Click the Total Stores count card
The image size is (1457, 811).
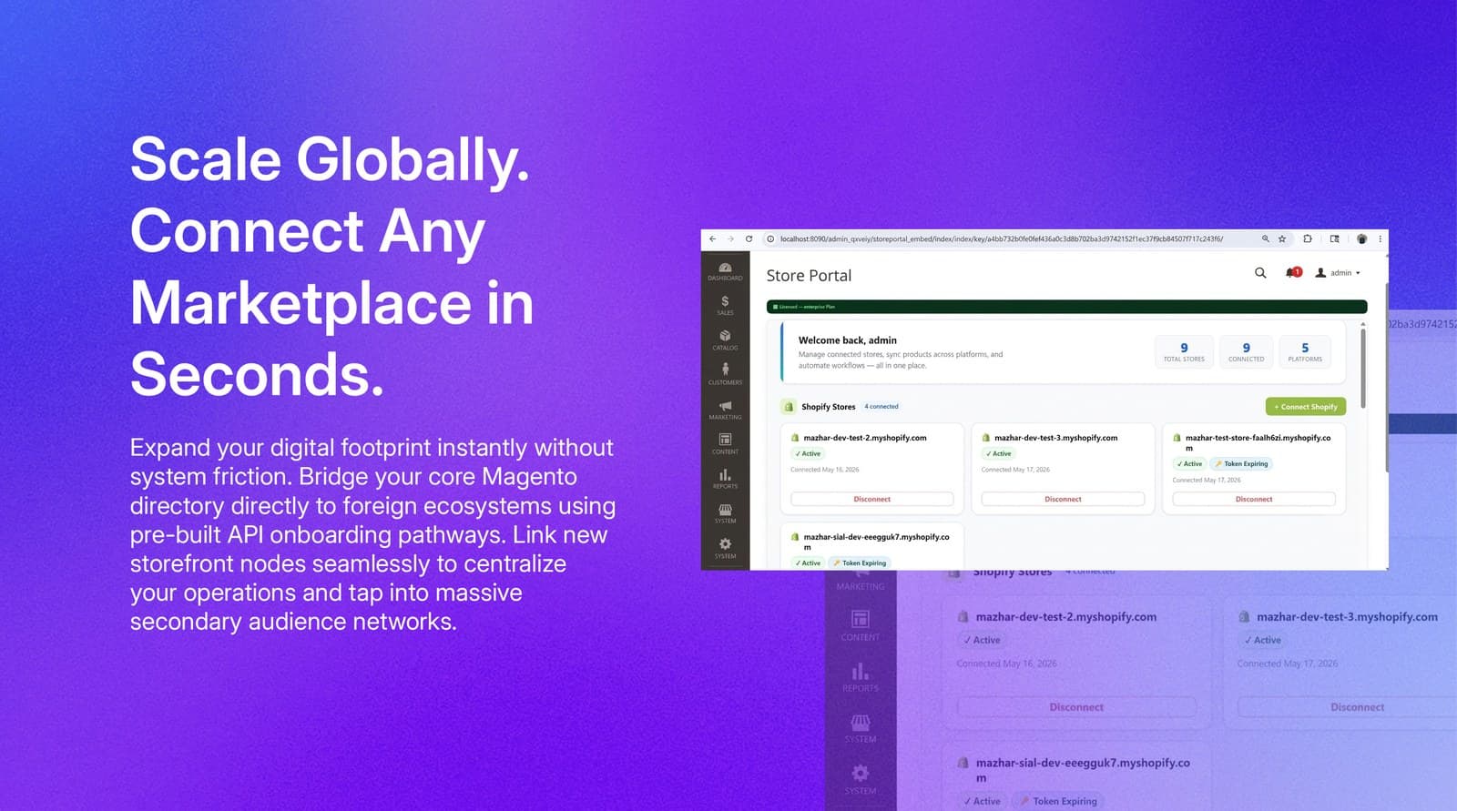(x=1184, y=351)
